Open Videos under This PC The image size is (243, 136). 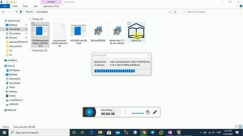(13, 96)
